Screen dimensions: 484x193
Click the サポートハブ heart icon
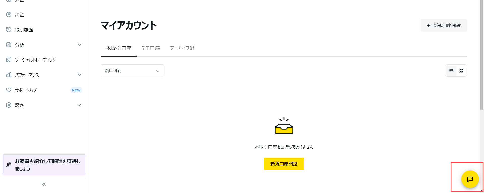[9, 90]
